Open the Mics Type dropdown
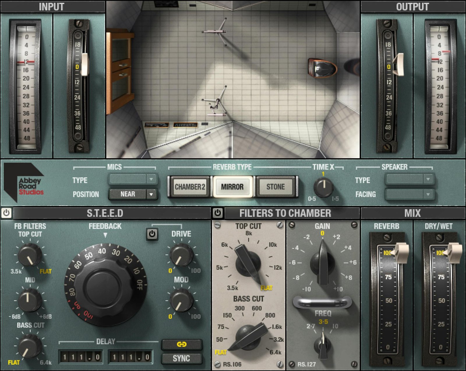466x371 pixels. point(133,179)
